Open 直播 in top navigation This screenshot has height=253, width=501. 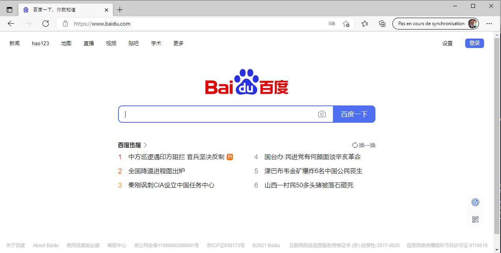tap(89, 43)
